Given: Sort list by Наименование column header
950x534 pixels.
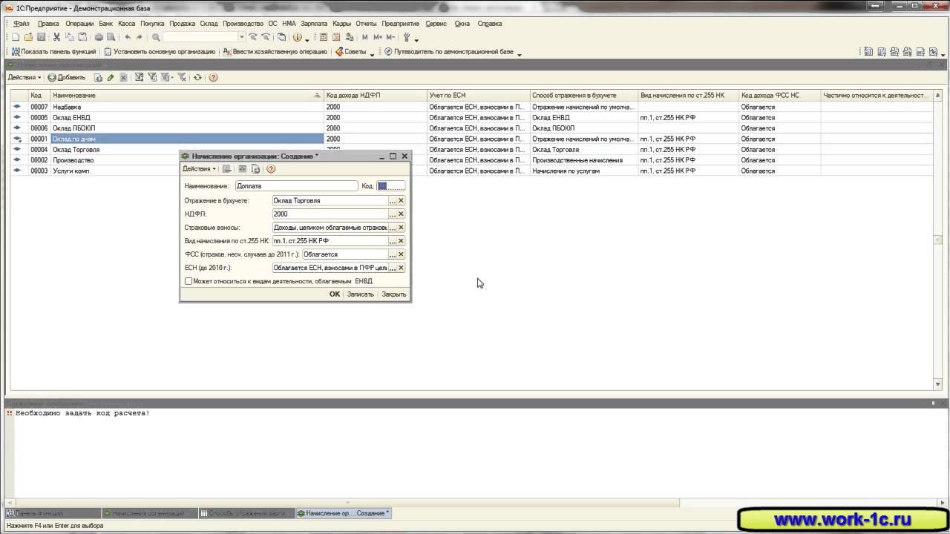Looking at the screenshot, I should pos(187,96).
